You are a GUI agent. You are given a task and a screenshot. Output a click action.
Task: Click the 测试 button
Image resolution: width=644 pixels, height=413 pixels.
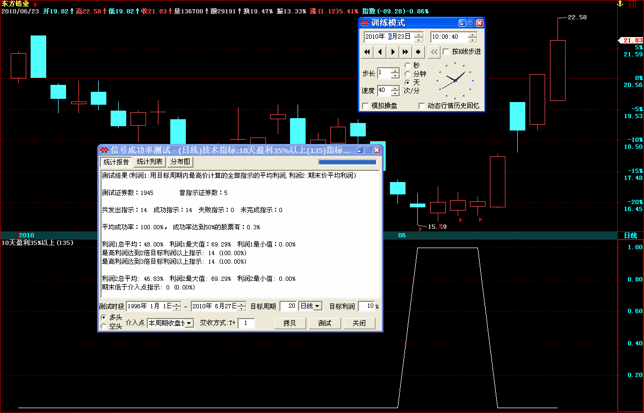324,323
